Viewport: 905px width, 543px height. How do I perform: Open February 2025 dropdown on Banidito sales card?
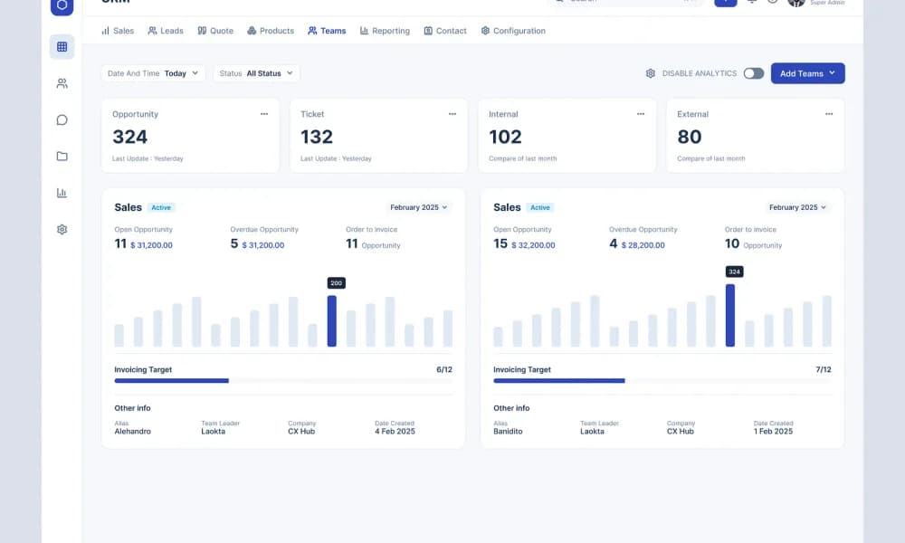(797, 207)
